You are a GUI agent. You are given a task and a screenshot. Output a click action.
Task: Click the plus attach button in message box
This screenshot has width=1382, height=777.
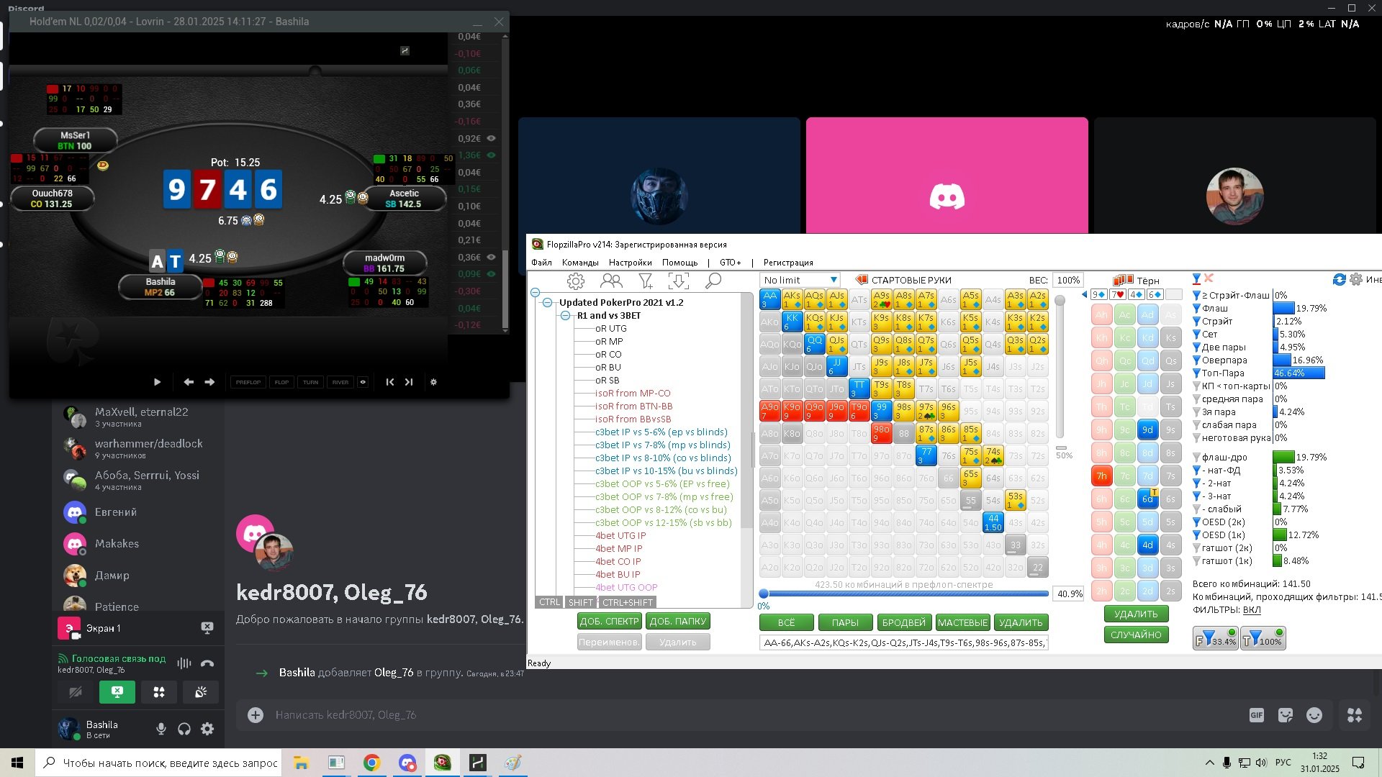pos(256,714)
